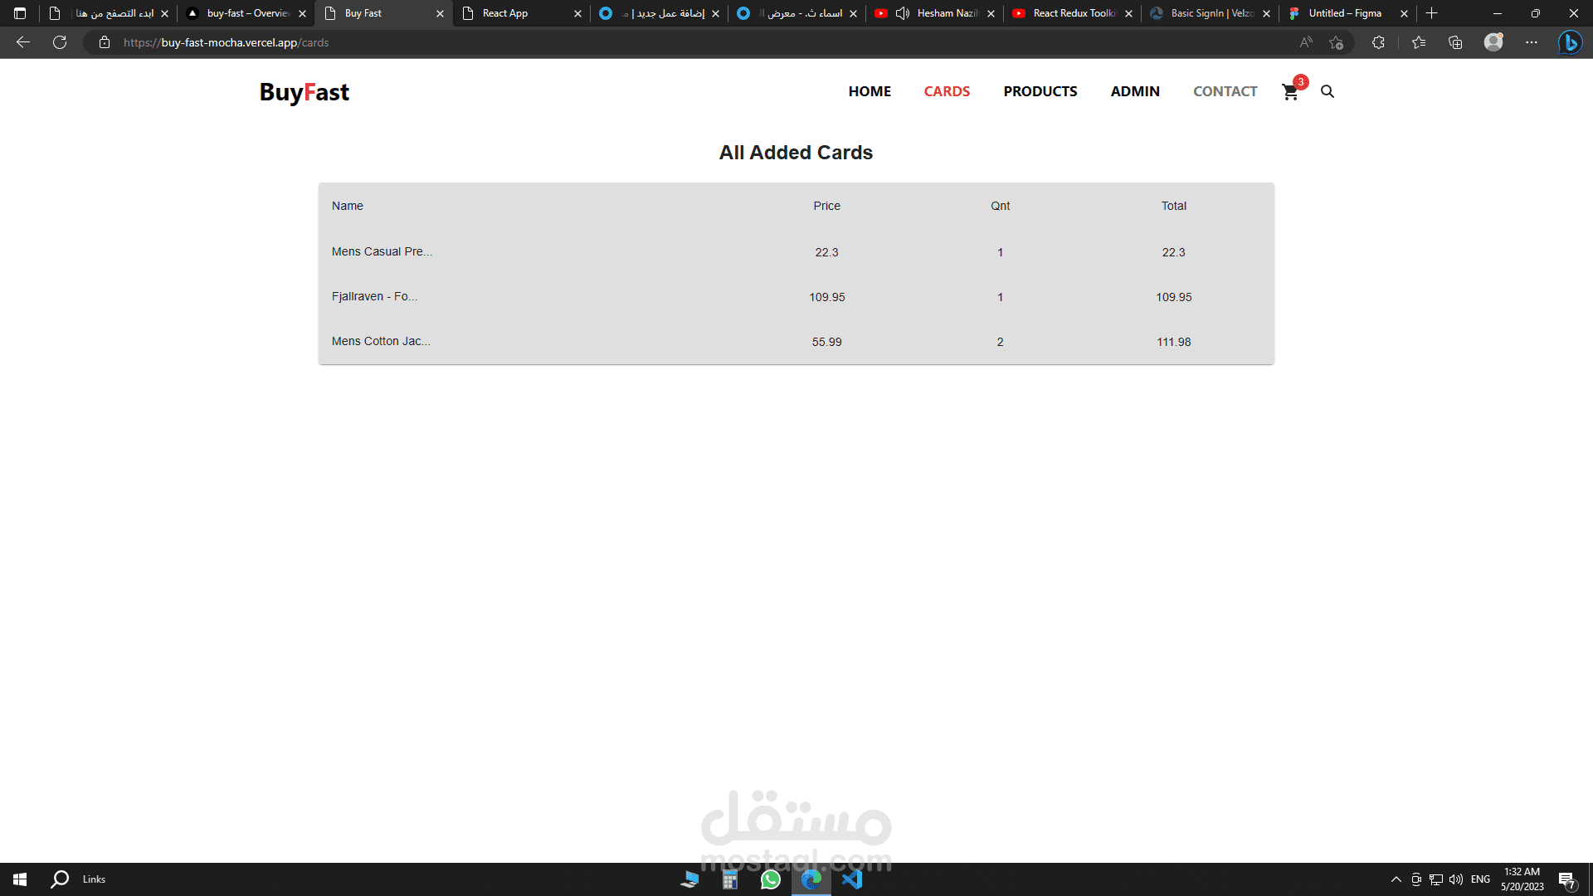Toggle speaker volume in system tray

[1456, 879]
